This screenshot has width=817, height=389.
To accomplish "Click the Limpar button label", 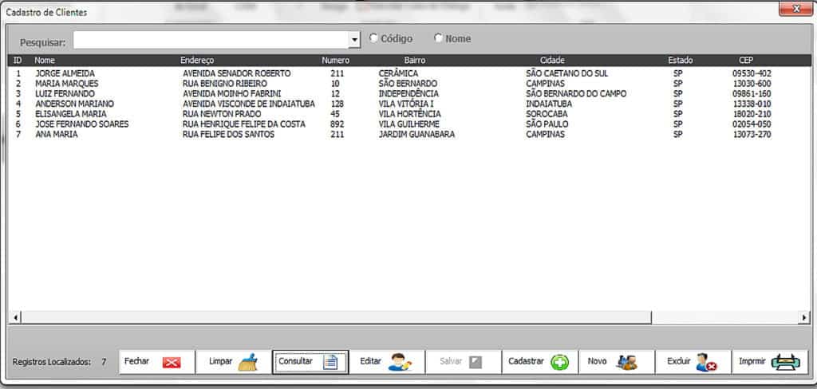I will pos(220,361).
